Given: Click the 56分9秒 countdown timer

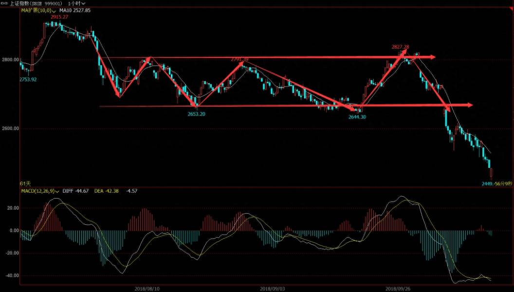Looking at the screenshot, I should 503,184.
